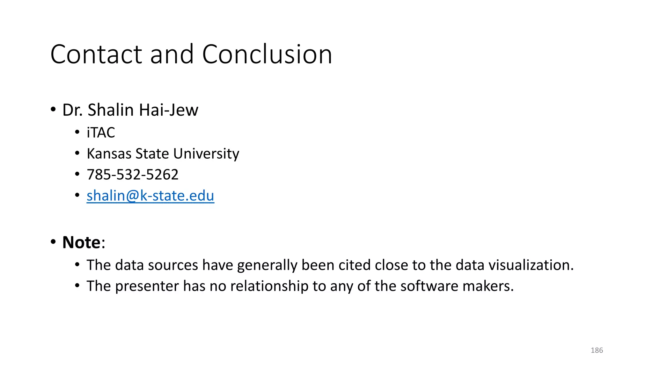This screenshot has height=367, width=653.
Task: Click the slide title 'Contact and Conclusion'
Action: (191, 54)
